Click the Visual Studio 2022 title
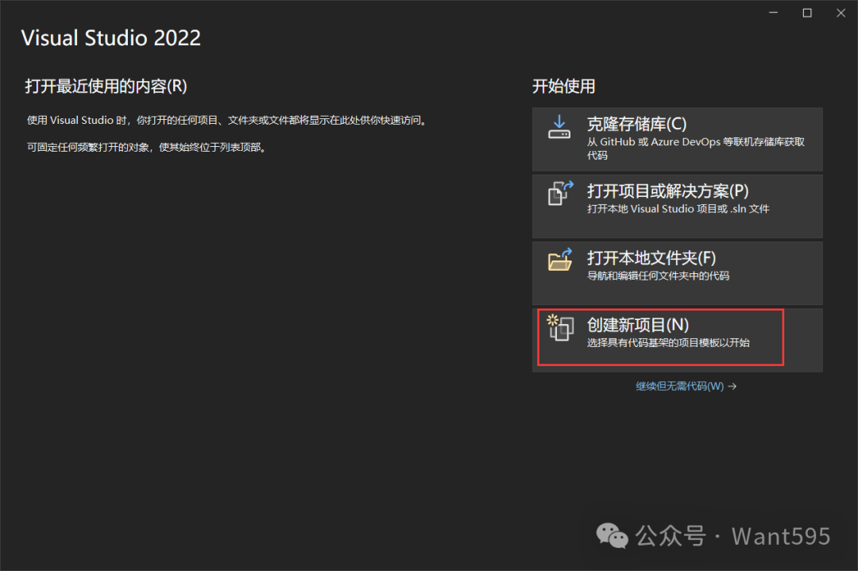Screen dimensions: 858x571 pos(111,38)
